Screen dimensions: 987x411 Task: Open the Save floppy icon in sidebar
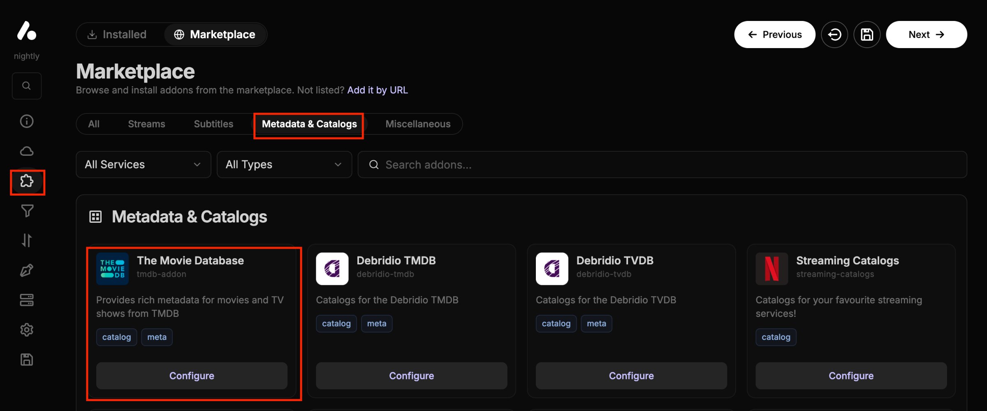pyautogui.click(x=27, y=360)
